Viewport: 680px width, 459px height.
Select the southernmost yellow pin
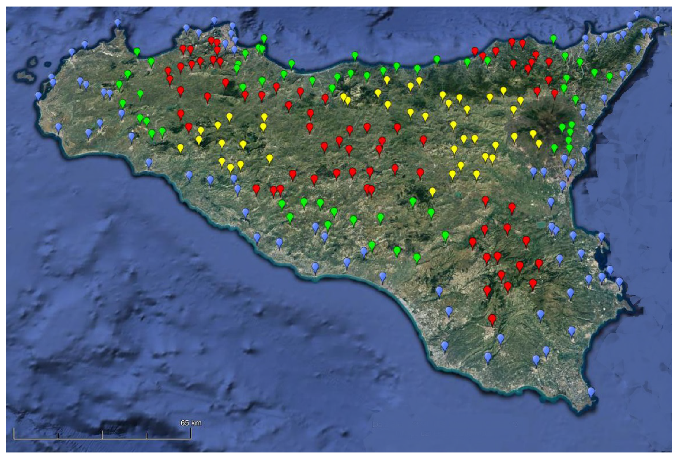432,191
